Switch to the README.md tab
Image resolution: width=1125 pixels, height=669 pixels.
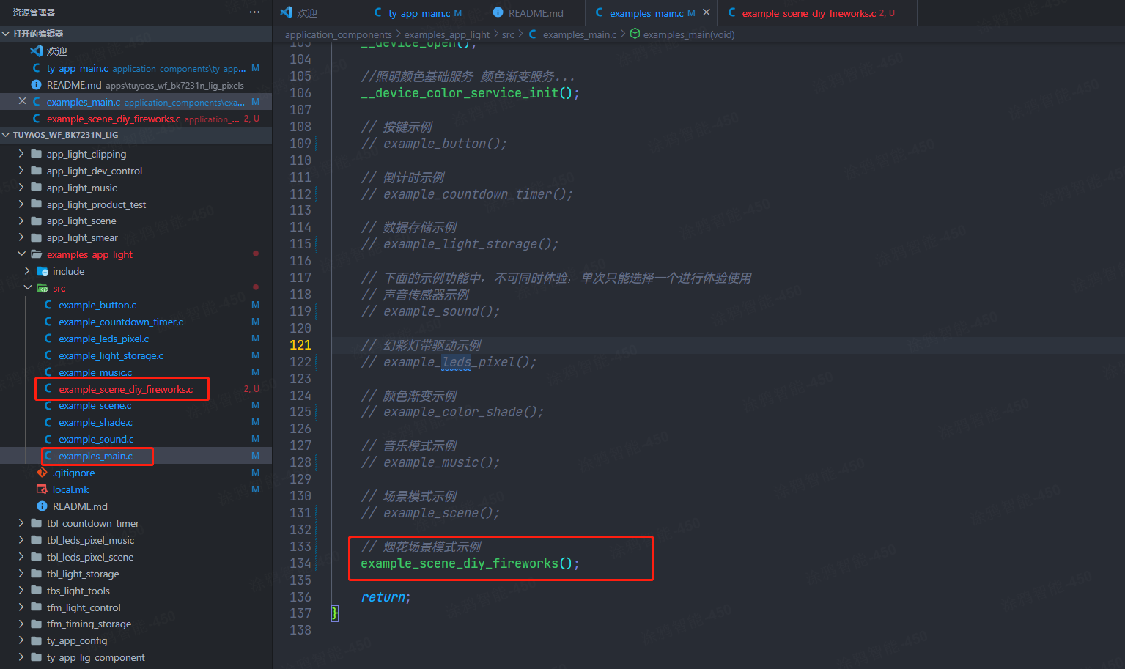(535, 12)
